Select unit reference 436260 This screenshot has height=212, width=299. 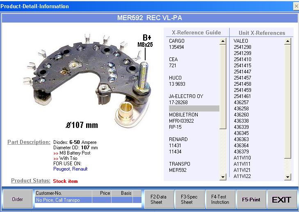pyautogui.click(x=241, y=115)
